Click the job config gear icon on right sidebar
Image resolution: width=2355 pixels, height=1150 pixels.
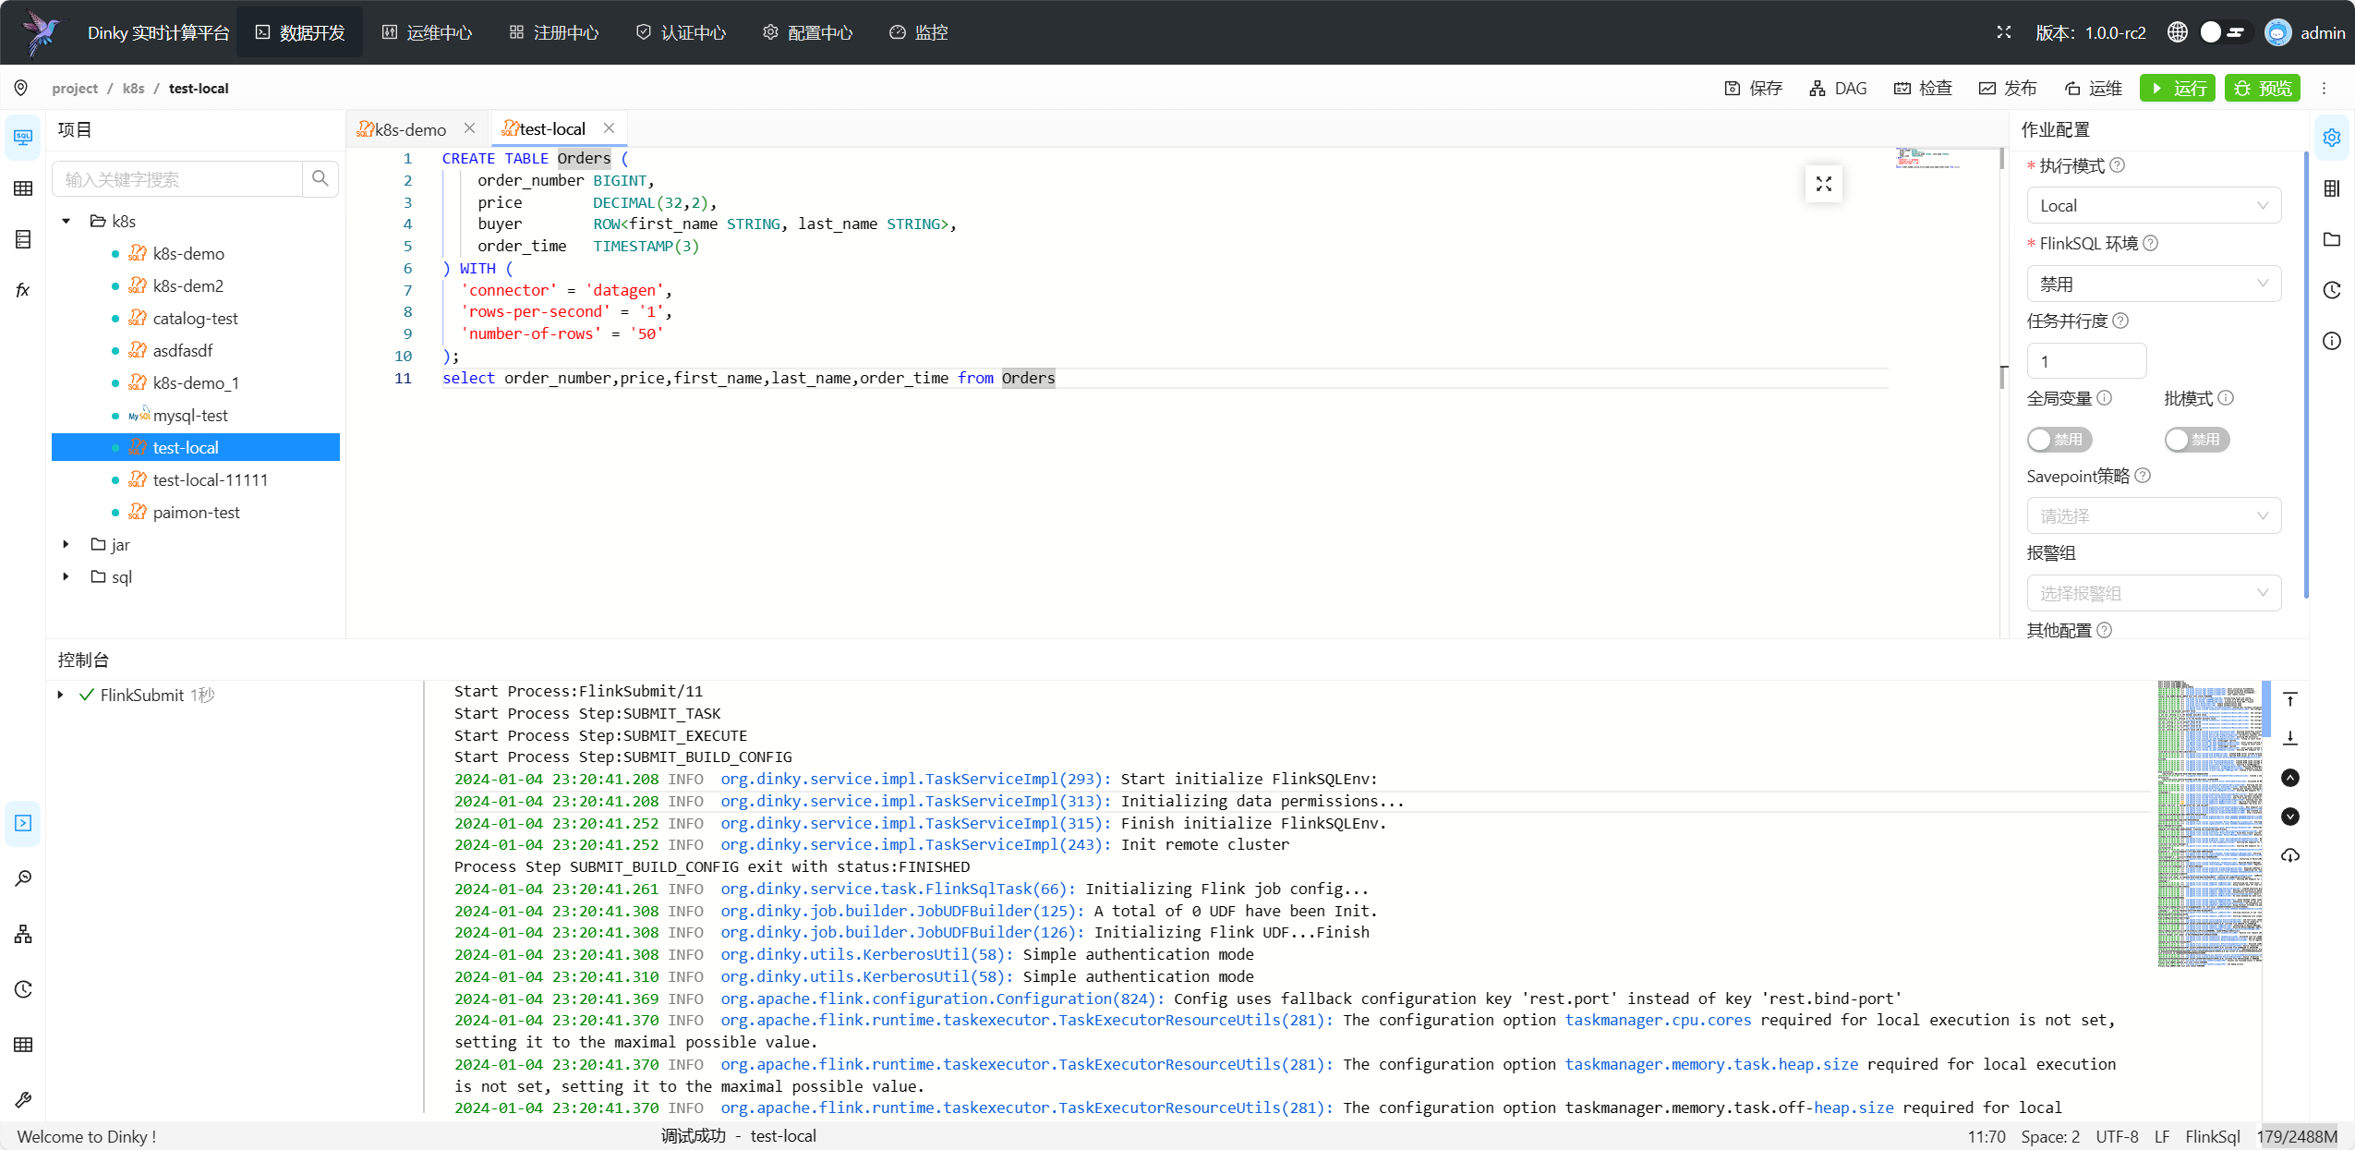[x=2332, y=138]
